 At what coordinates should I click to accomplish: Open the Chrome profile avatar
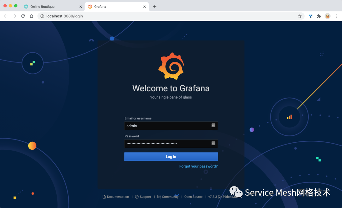(x=327, y=16)
